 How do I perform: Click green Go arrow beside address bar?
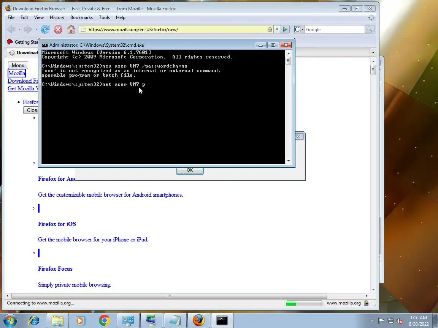[x=285, y=29]
